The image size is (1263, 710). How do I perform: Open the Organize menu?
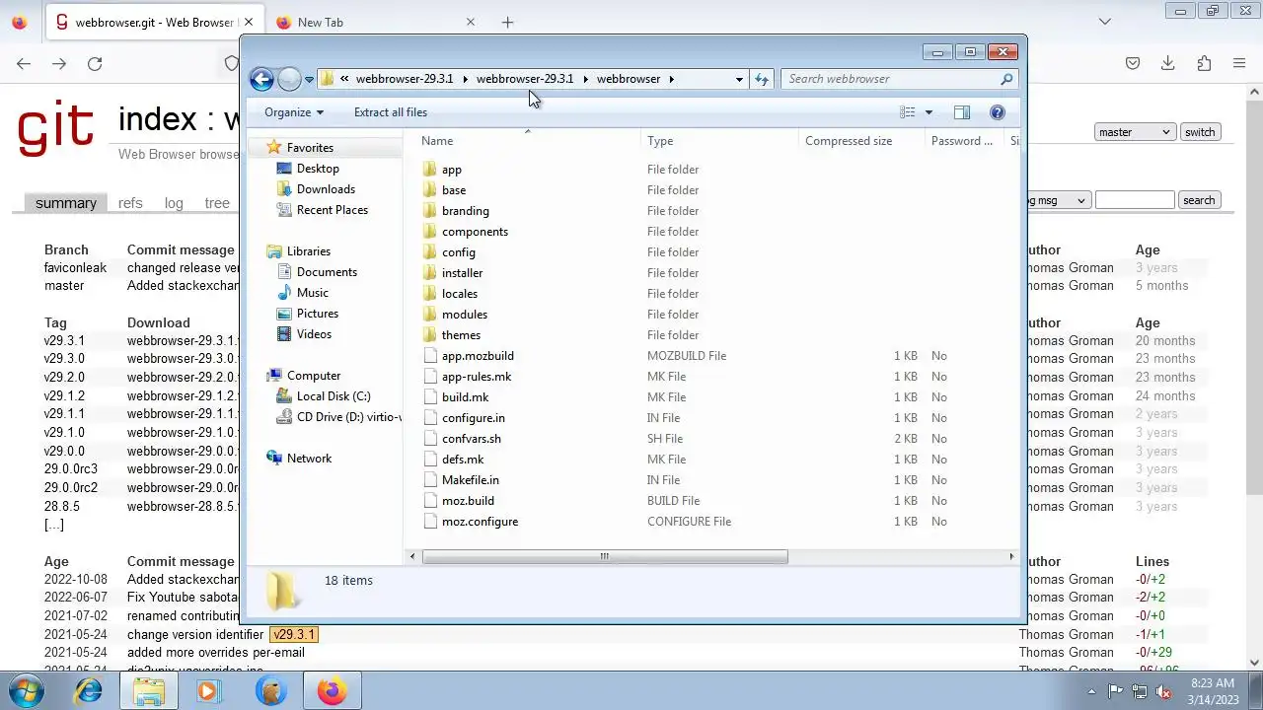[293, 112]
